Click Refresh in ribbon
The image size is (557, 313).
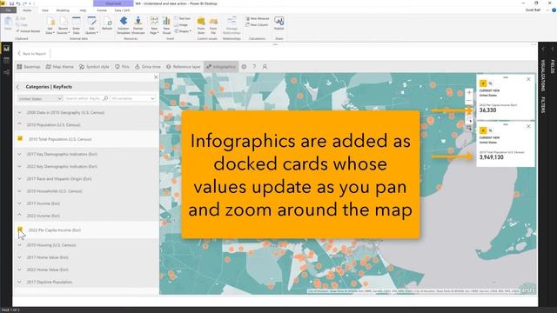pos(107,23)
